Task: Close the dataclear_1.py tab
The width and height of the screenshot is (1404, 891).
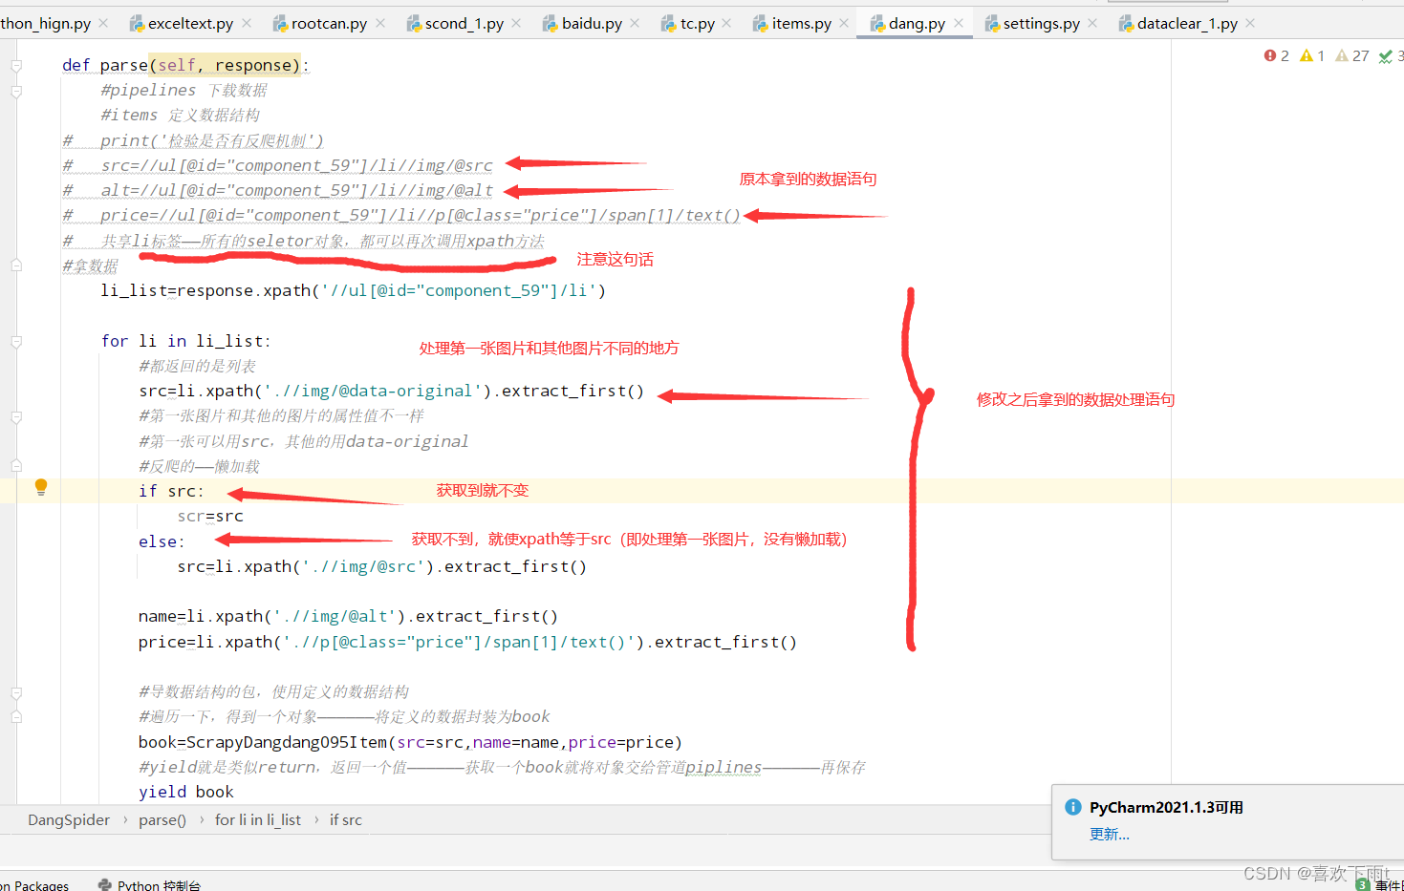Action: [1250, 23]
